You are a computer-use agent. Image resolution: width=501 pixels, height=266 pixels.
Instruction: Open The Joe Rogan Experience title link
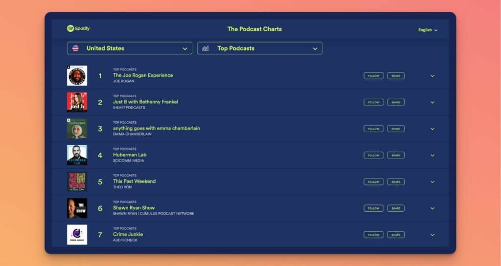point(143,75)
